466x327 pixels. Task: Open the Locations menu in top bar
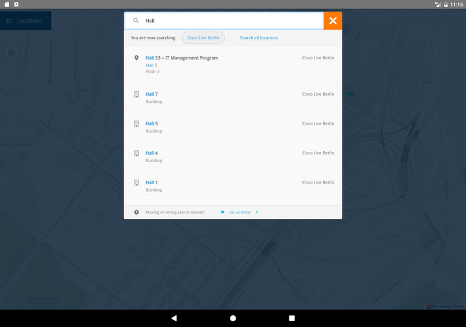[25, 21]
